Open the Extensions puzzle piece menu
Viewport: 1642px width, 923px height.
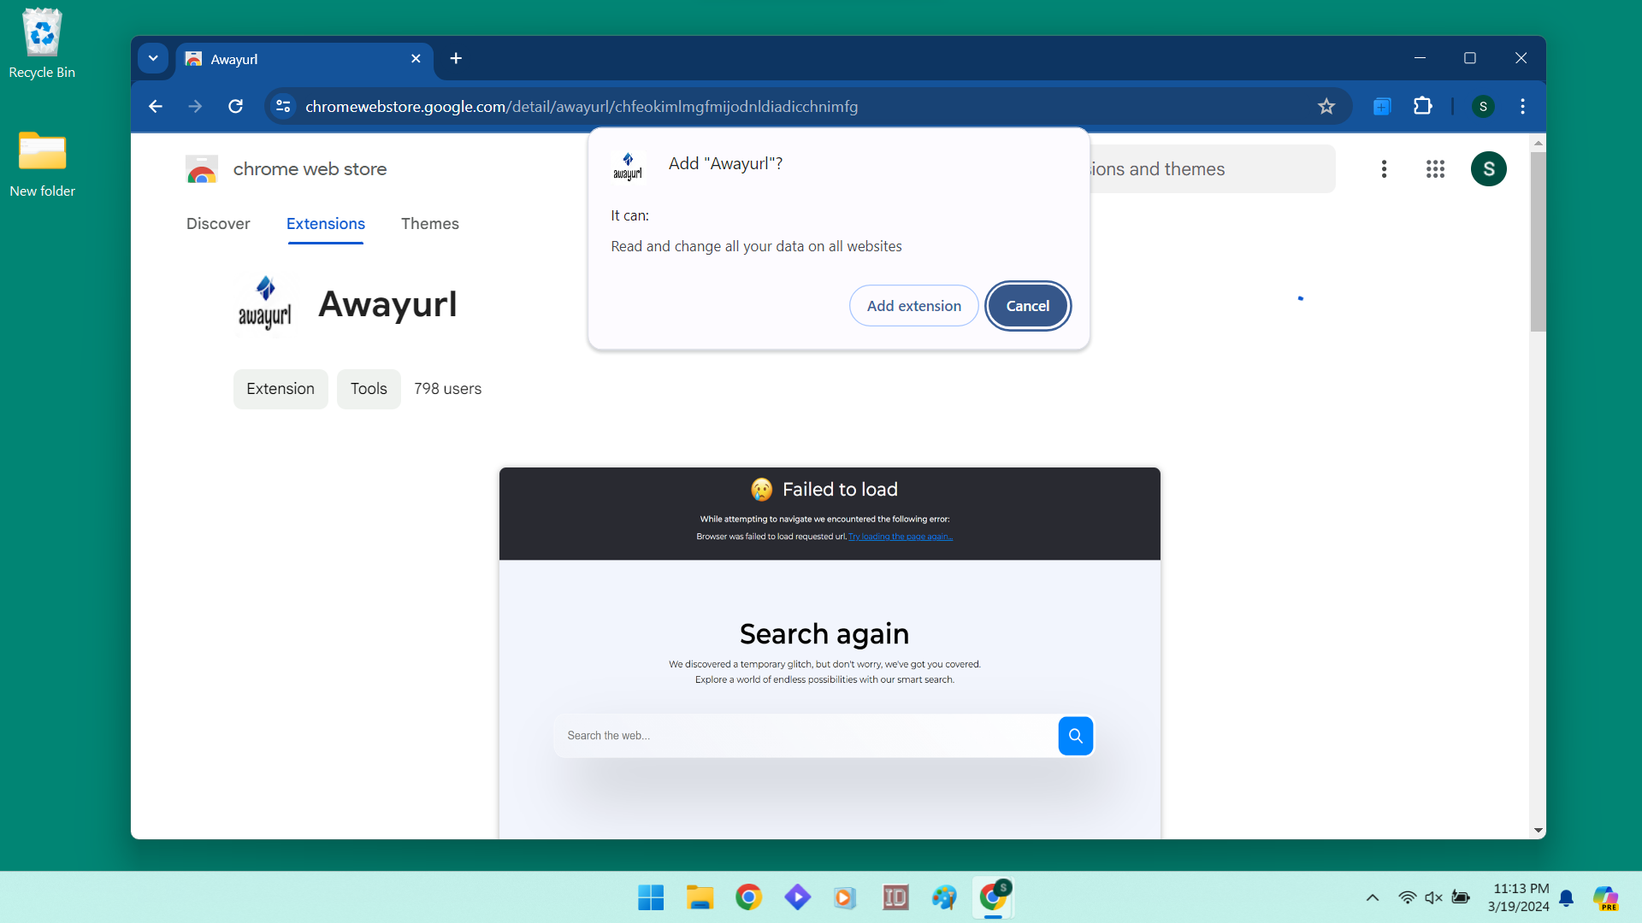1422,106
